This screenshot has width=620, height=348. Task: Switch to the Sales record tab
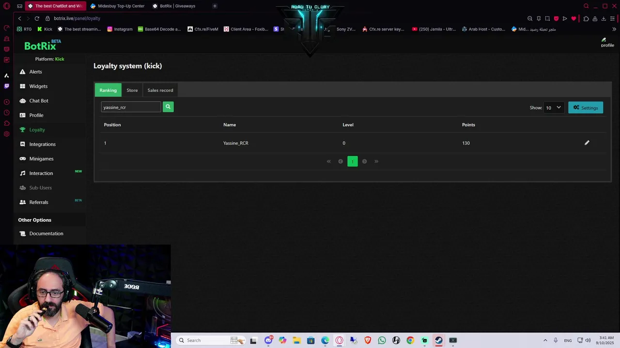(160, 90)
